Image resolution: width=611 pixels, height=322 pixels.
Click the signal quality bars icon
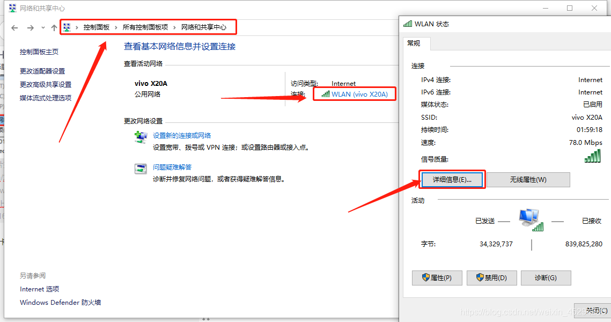tap(593, 157)
